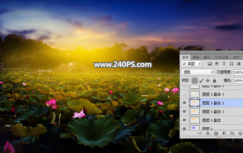Select layer name 图层 6 副本 3
Viewport: 243px width, 153px height.
[213, 112]
